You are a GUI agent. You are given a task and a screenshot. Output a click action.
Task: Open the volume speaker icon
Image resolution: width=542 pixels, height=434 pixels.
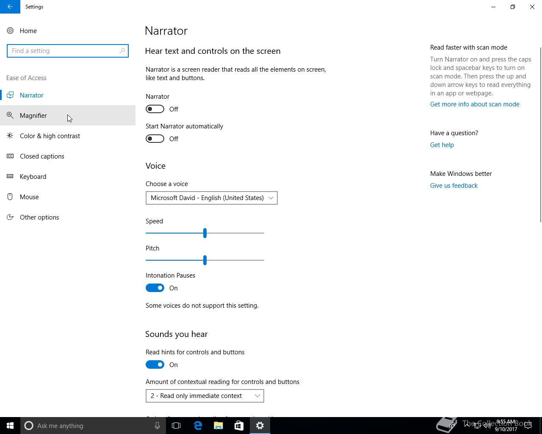point(487,426)
